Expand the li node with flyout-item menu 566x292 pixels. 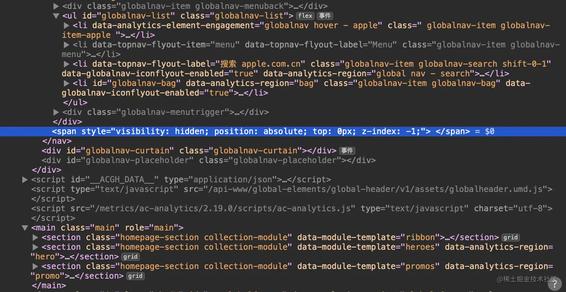67,45
